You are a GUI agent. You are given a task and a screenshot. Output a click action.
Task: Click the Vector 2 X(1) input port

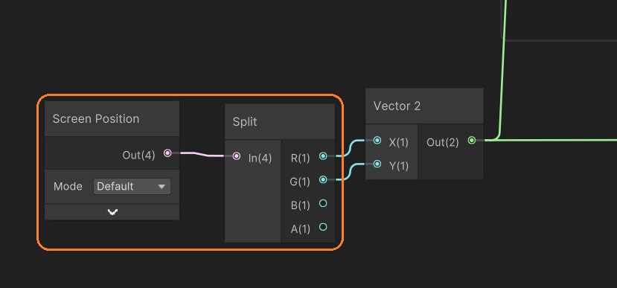coord(377,140)
